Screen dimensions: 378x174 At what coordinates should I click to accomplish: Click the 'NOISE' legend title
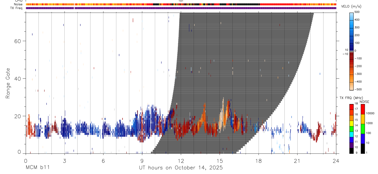coord(364,102)
